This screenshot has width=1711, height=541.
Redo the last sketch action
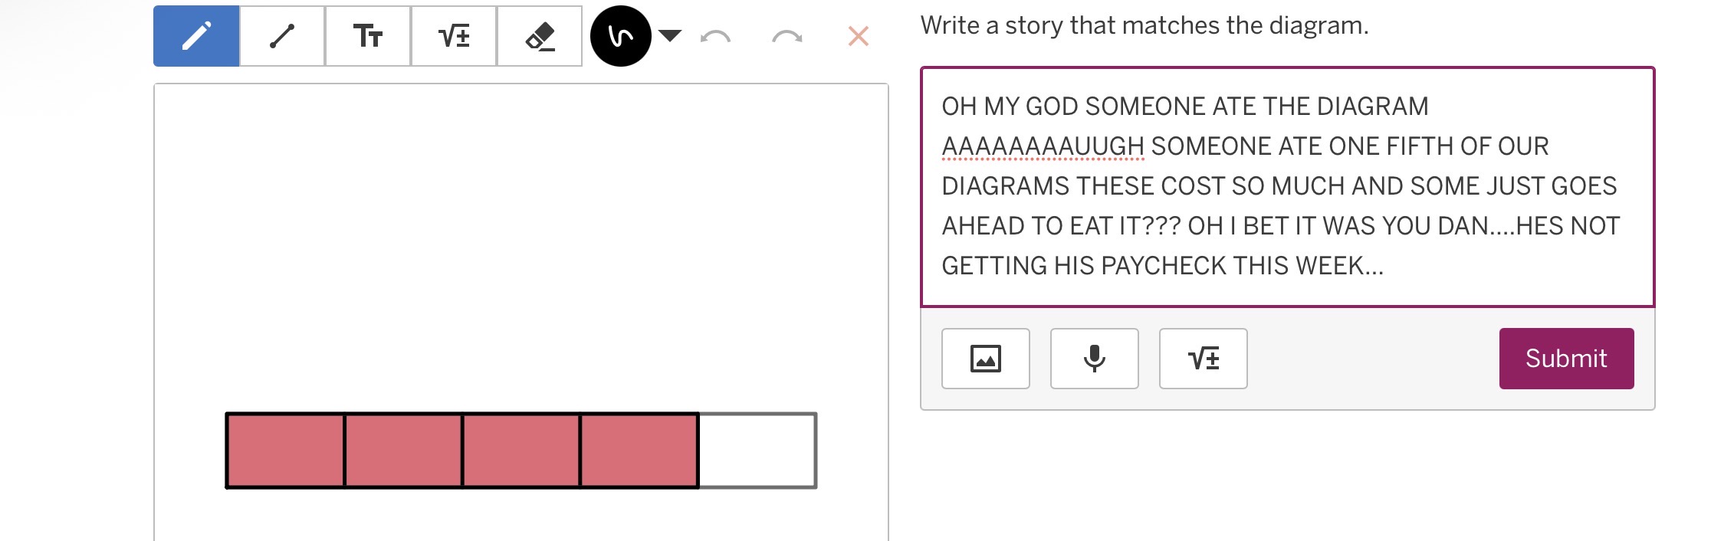pos(787,36)
